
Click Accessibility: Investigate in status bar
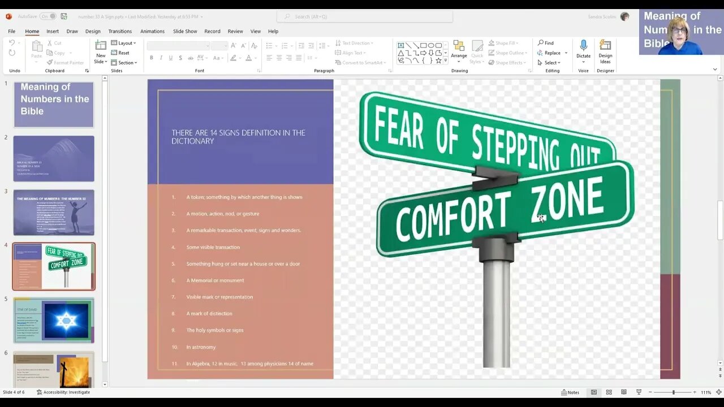point(63,392)
